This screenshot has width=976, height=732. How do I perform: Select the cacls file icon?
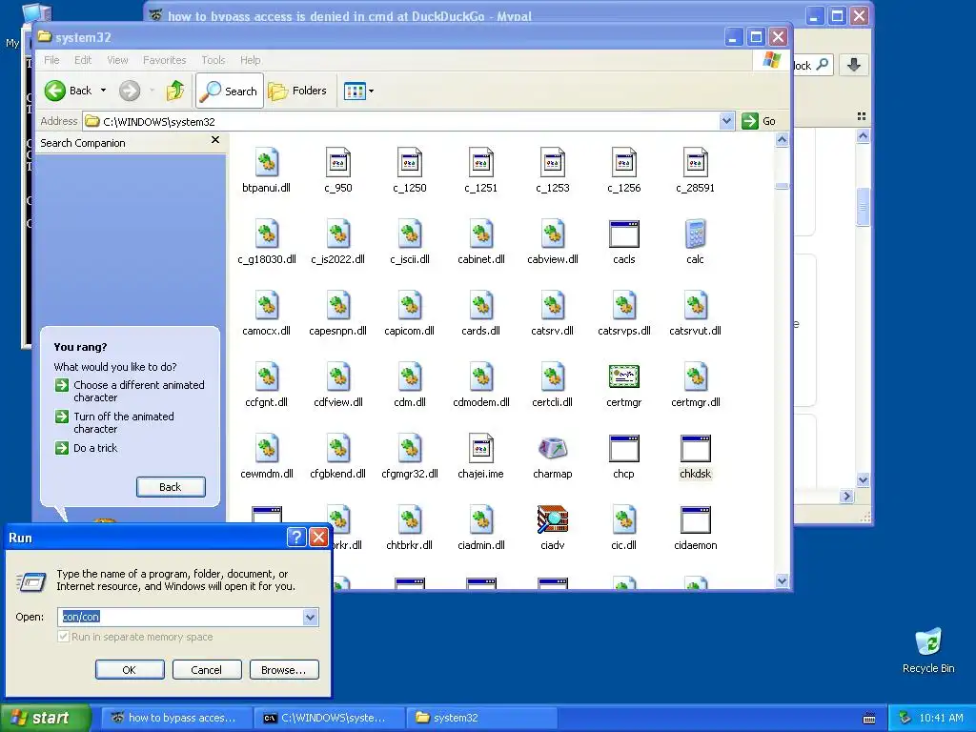point(623,234)
